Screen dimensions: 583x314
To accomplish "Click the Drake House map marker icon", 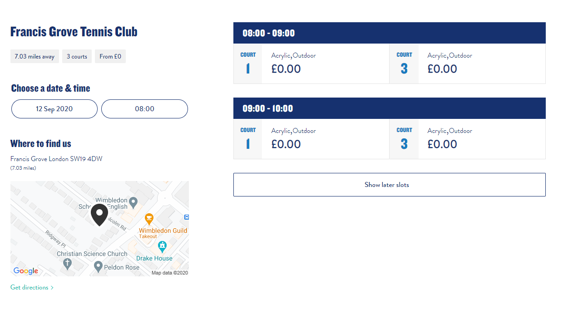I will (162, 246).
